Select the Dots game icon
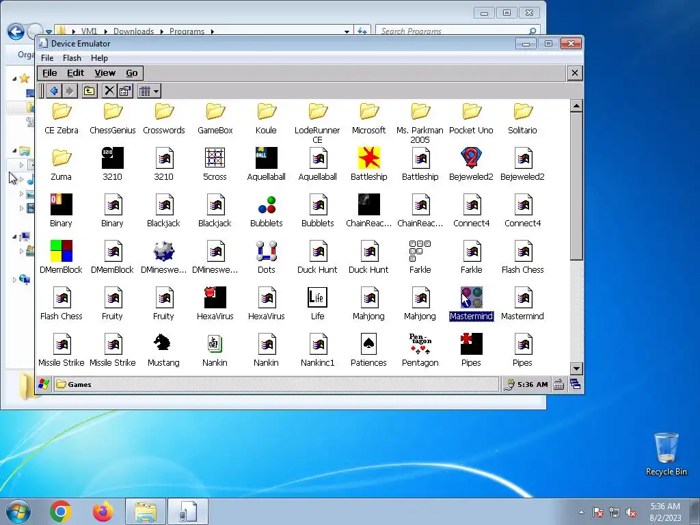700x525 pixels. point(267,251)
